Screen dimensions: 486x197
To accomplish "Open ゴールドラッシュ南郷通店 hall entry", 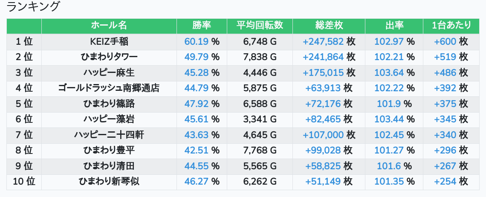I will click(109, 88).
